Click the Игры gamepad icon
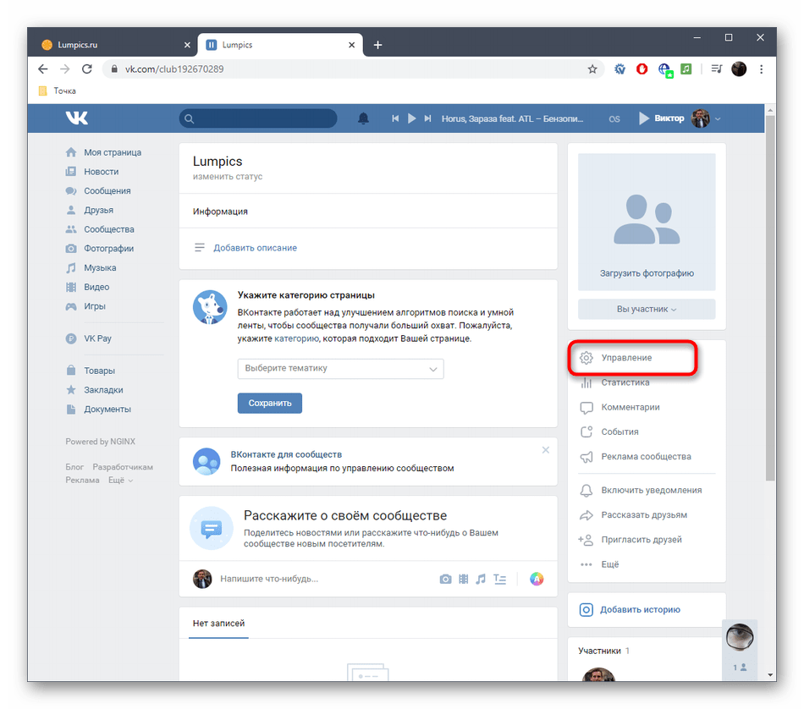 click(x=71, y=306)
